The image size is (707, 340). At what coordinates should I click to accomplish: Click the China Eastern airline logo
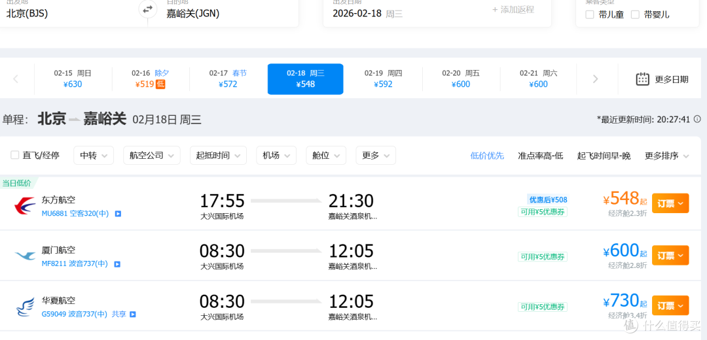(25, 207)
